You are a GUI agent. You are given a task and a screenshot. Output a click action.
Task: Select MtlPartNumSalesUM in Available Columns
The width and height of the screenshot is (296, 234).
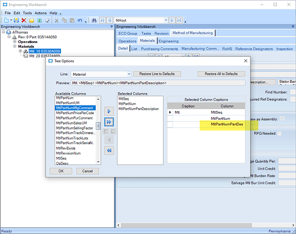[x=72, y=123]
